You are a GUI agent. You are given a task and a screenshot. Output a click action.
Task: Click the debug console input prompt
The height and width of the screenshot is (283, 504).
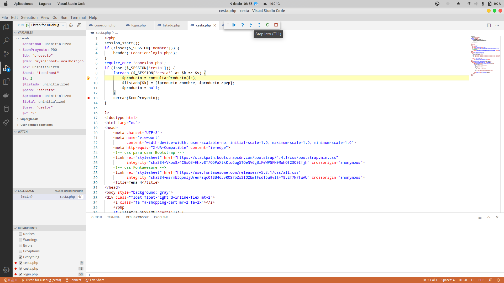(x=295, y=275)
